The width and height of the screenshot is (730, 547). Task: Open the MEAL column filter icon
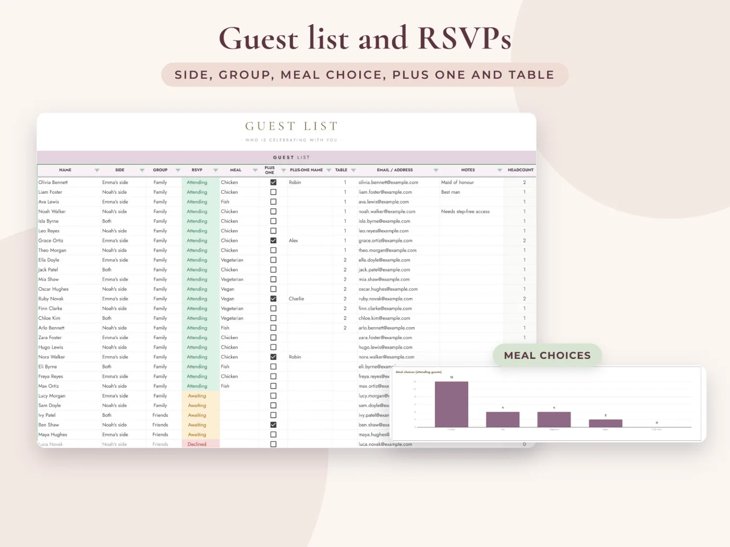[x=255, y=170]
